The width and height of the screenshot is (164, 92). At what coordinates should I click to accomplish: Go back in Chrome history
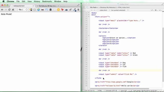pos(2,10)
